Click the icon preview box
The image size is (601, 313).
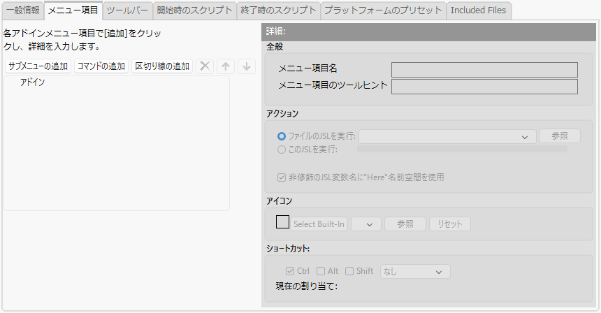[282, 221]
